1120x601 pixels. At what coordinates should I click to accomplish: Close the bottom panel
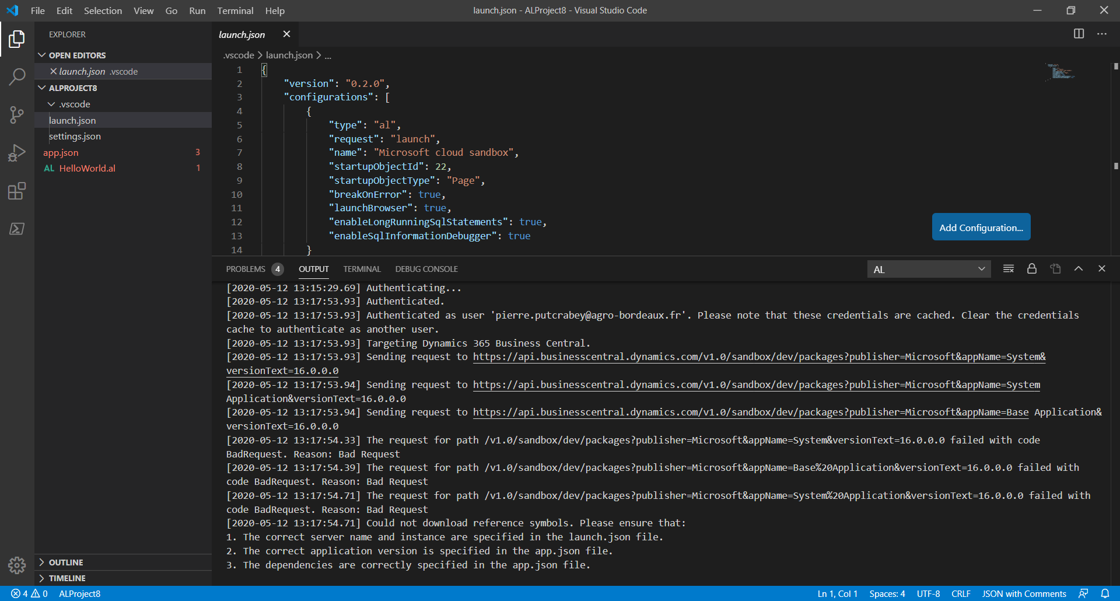pyautogui.click(x=1102, y=269)
